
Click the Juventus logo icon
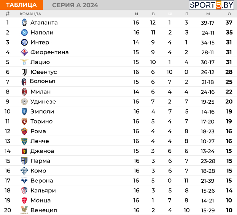pyautogui.click(x=24, y=72)
